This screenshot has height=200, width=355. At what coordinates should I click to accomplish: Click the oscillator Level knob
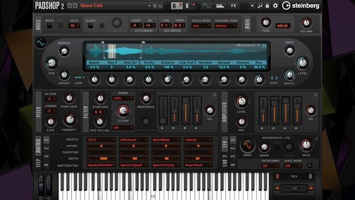303,63
